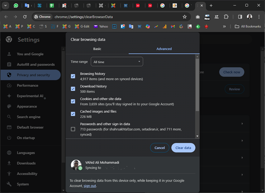Viewport: 265px width, 193px height.
Task: Click '4,917 items (and more on synced devices)'
Action: pos(111,79)
